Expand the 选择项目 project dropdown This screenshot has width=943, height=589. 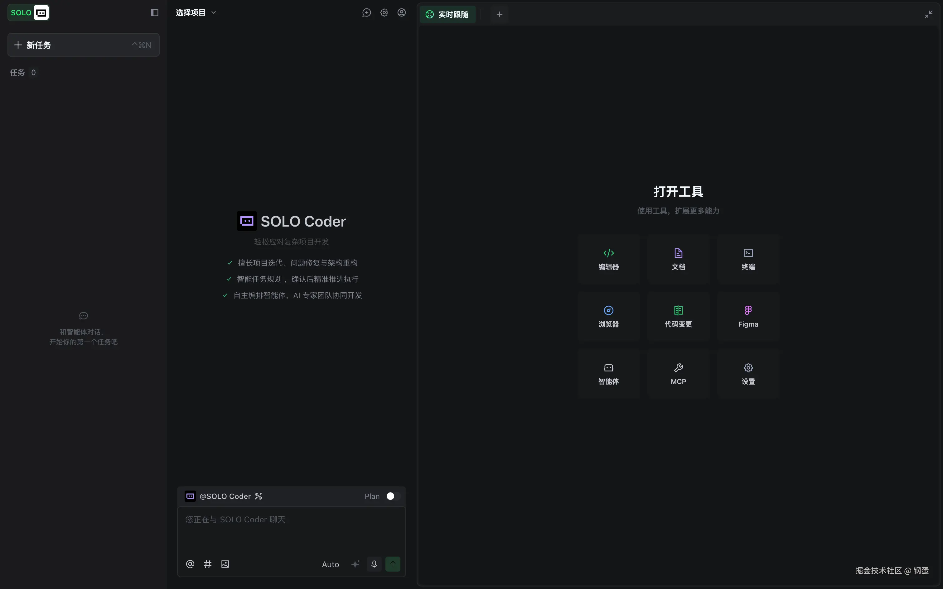[196, 13]
